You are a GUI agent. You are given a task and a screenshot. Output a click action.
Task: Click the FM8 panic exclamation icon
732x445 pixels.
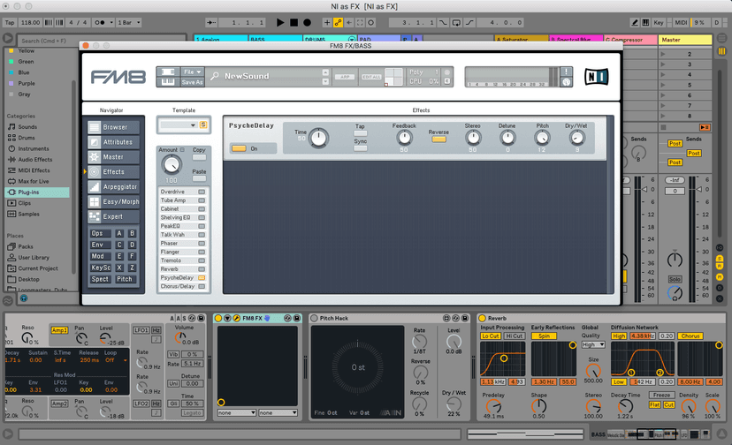coord(566,72)
